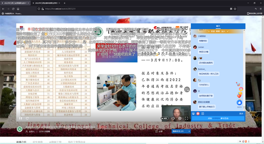Viewport: 264px width, 144px height.
Task: Switch to the second tab 江西生物科技职业学院
Action: click(46, 3)
